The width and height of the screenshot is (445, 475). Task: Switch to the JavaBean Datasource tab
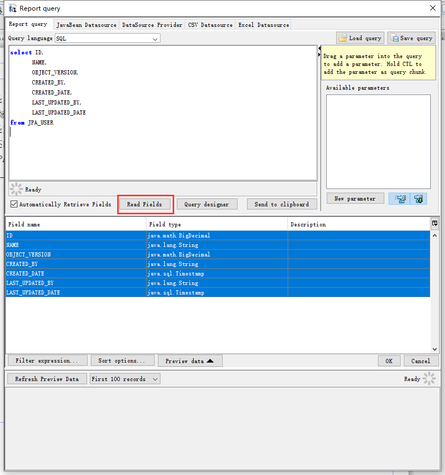[x=87, y=25]
